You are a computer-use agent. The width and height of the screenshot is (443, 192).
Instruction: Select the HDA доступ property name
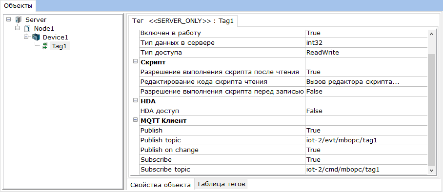[160, 111]
